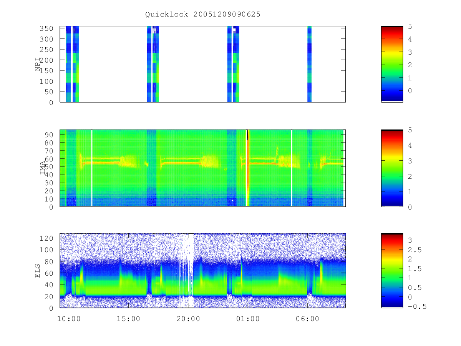Image resolution: width=461 pixels, height=346 pixels.
Task: Click the IMA y-axis label
Action: pyautogui.click(x=43, y=168)
